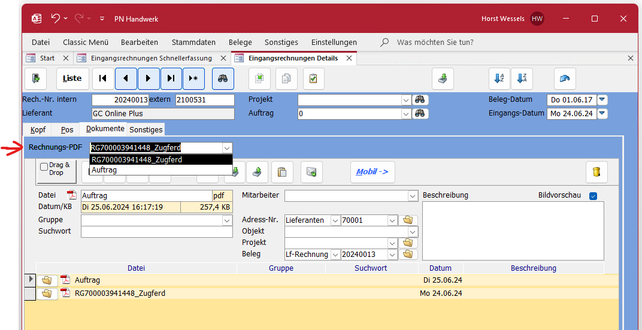This screenshot has width=642, height=330.
Task: Open the folder icon next to Adress-Nr. 70001
Action: tap(407, 220)
